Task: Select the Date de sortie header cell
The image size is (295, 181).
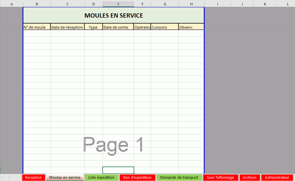Action: pyautogui.click(x=118, y=27)
